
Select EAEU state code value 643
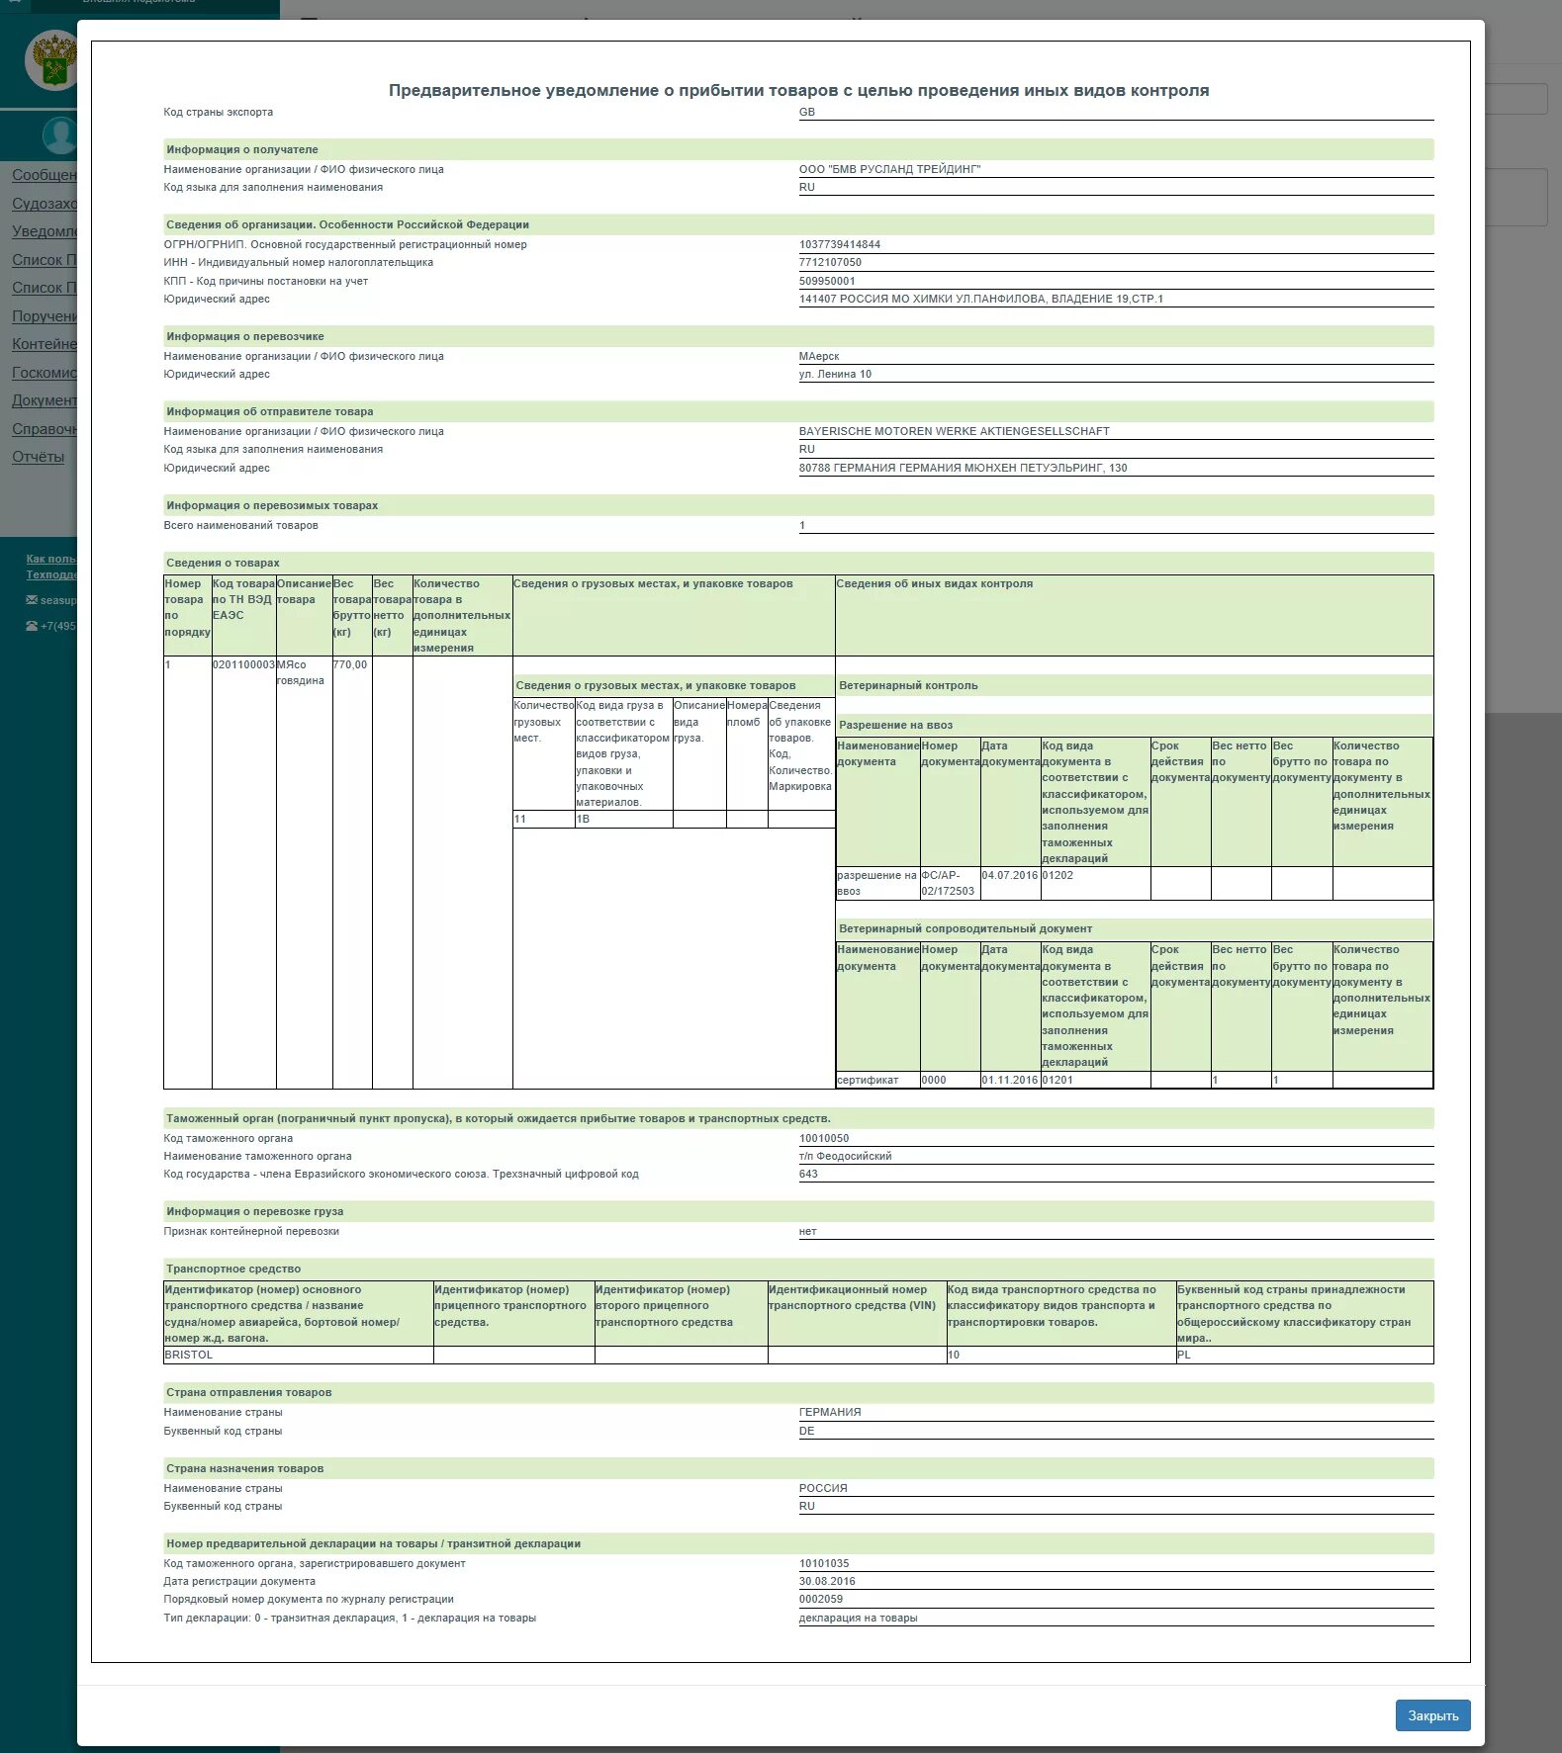(808, 1174)
